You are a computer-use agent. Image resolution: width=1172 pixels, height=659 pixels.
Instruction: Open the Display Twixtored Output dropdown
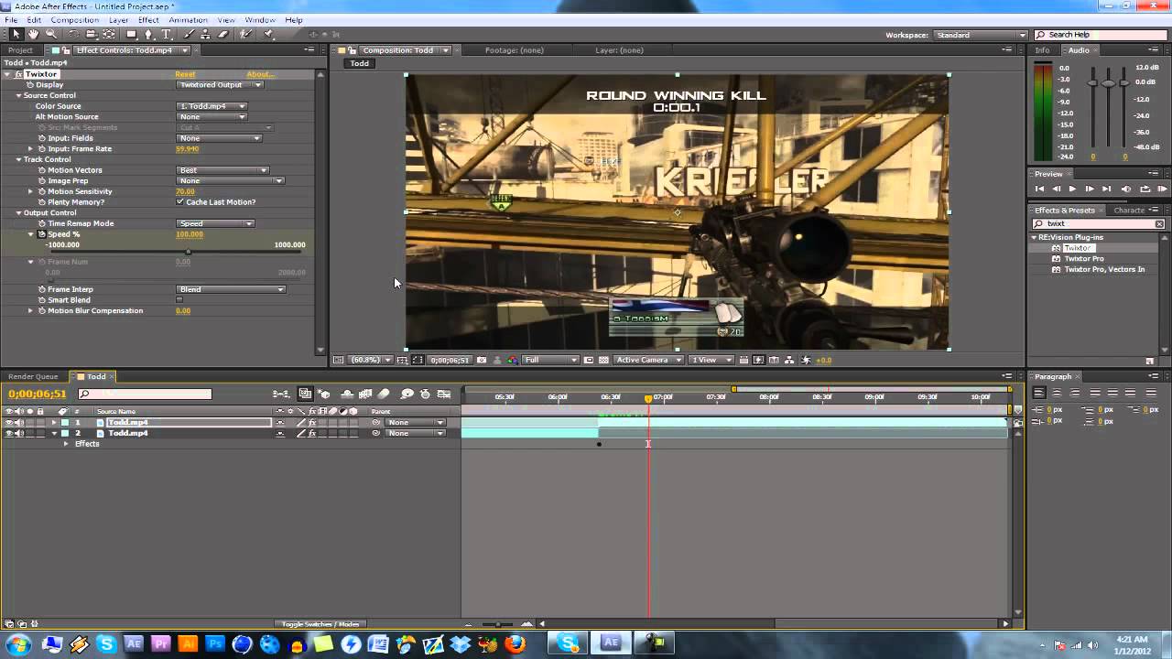point(220,85)
